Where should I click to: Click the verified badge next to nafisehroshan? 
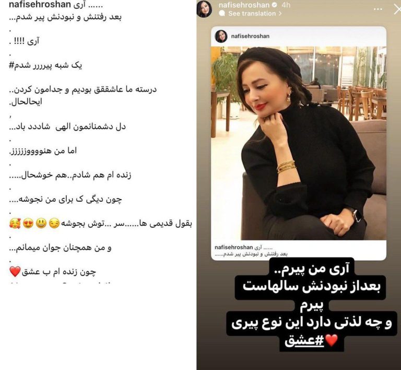[275, 5]
